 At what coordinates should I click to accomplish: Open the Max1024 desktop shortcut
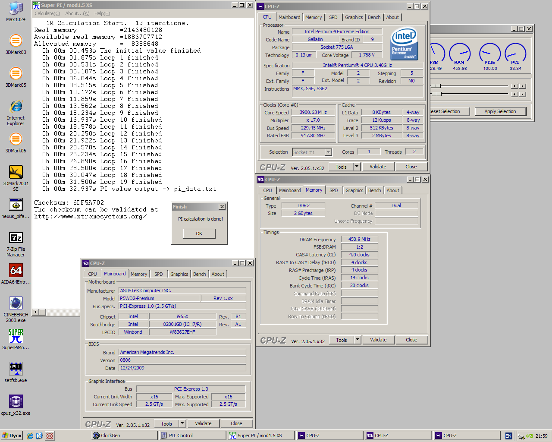16,12
